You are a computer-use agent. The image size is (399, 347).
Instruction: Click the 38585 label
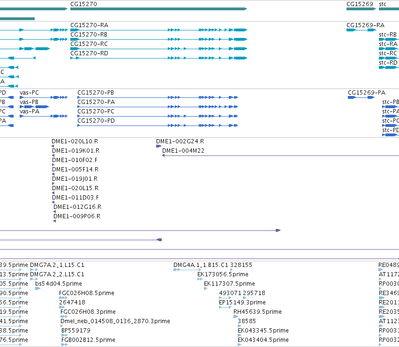click(x=247, y=321)
